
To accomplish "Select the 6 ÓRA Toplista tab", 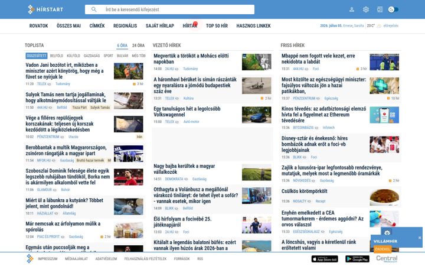I will pyautogui.click(x=122, y=46).
